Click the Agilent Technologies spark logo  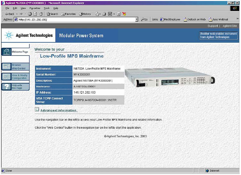click(x=9, y=35)
